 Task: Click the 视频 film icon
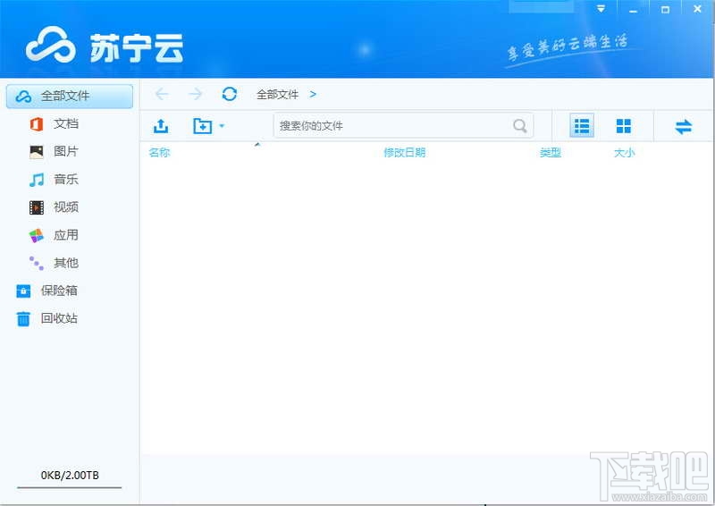tap(37, 207)
